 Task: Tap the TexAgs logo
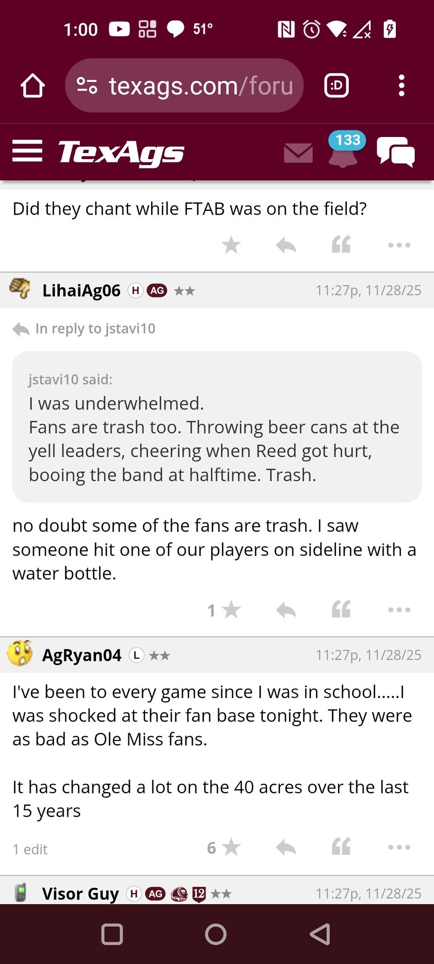coord(121,152)
